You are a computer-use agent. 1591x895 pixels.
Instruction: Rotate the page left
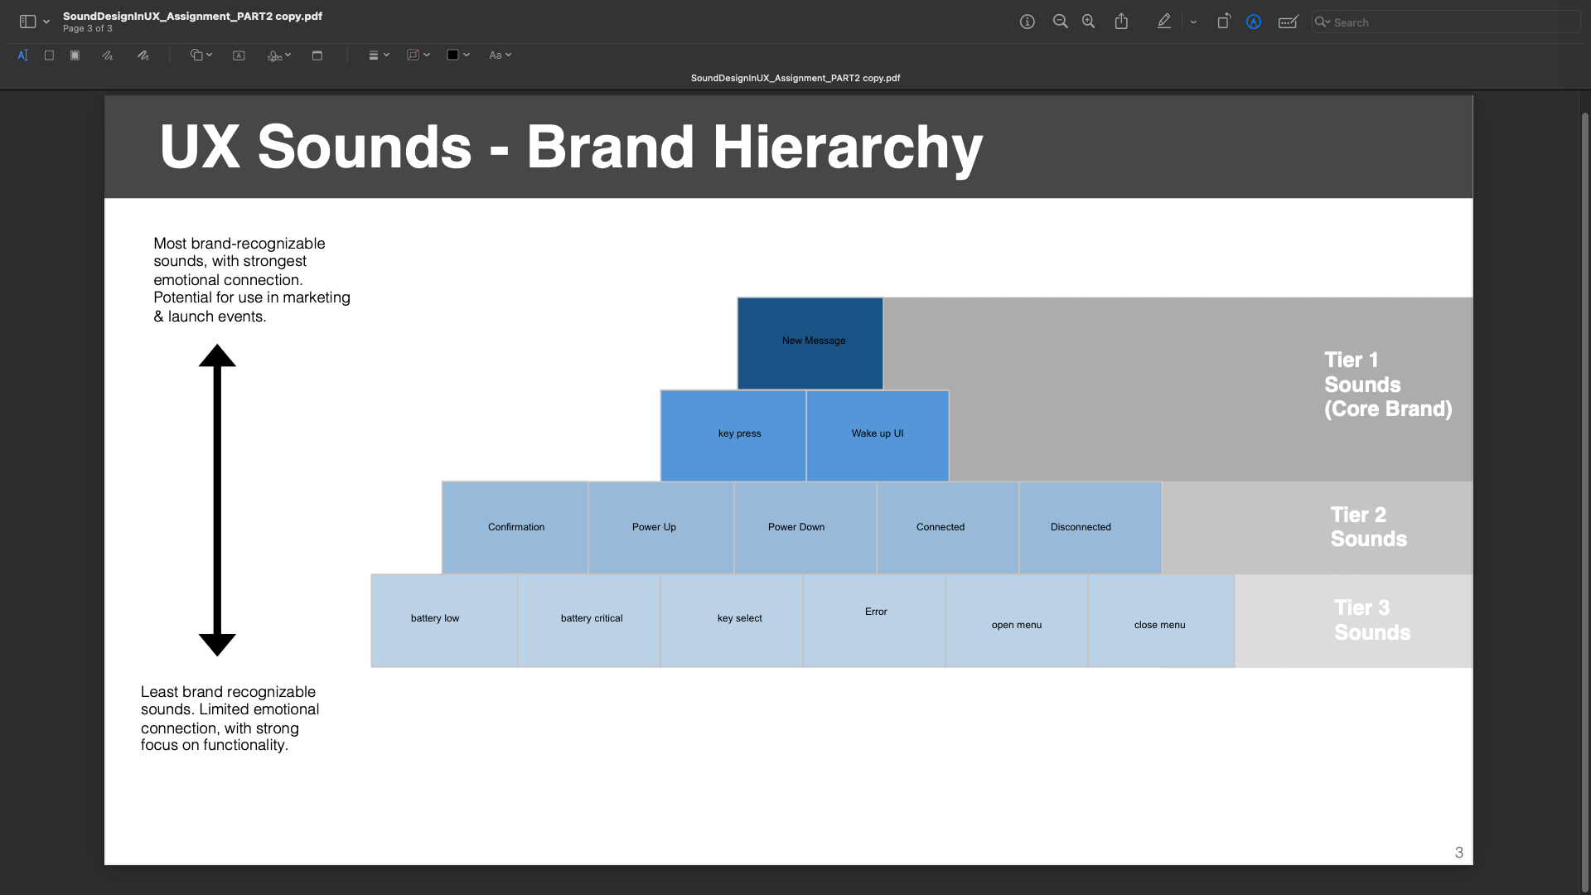pos(1223,22)
